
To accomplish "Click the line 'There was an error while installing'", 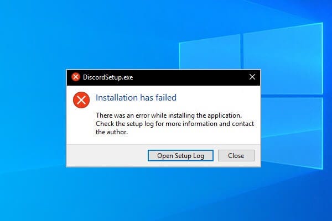I will [169, 115].
